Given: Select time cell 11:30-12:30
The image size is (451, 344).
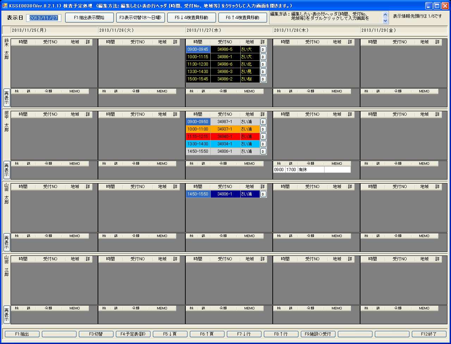Looking at the screenshot, I should pos(198,64).
